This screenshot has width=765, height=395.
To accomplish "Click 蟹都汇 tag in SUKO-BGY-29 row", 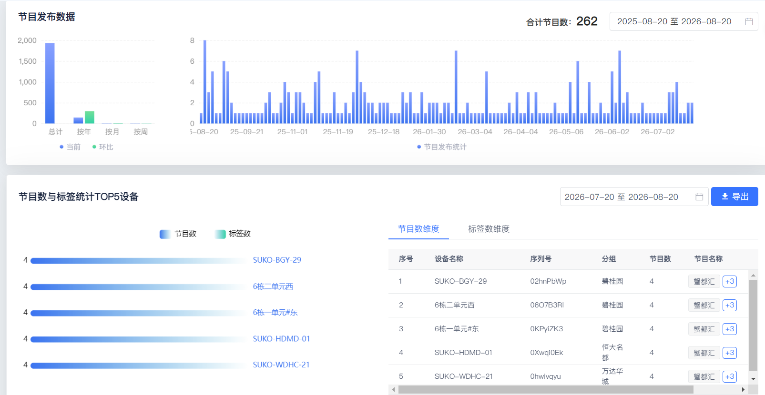I will tap(704, 281).
